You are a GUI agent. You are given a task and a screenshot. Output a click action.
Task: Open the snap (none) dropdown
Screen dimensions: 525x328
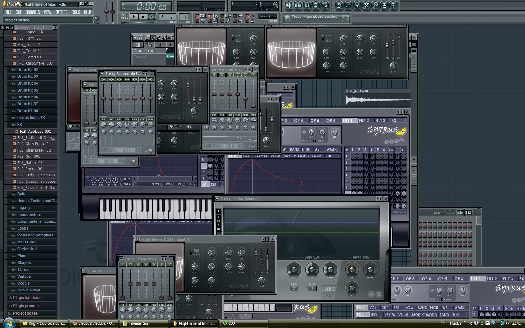click(268, 17)
